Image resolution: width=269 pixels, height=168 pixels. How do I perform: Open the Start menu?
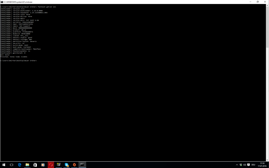[4, 165]
